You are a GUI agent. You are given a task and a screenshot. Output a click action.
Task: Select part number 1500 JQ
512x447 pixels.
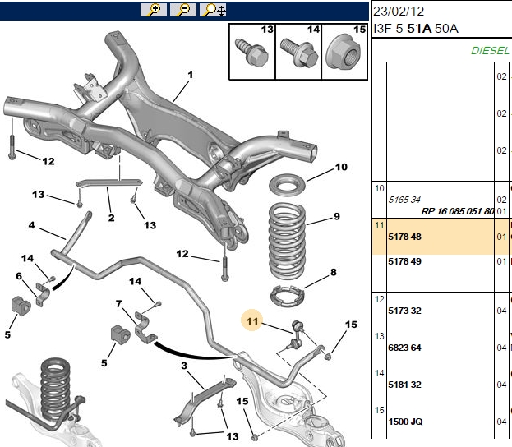click(x=405, y=422)
